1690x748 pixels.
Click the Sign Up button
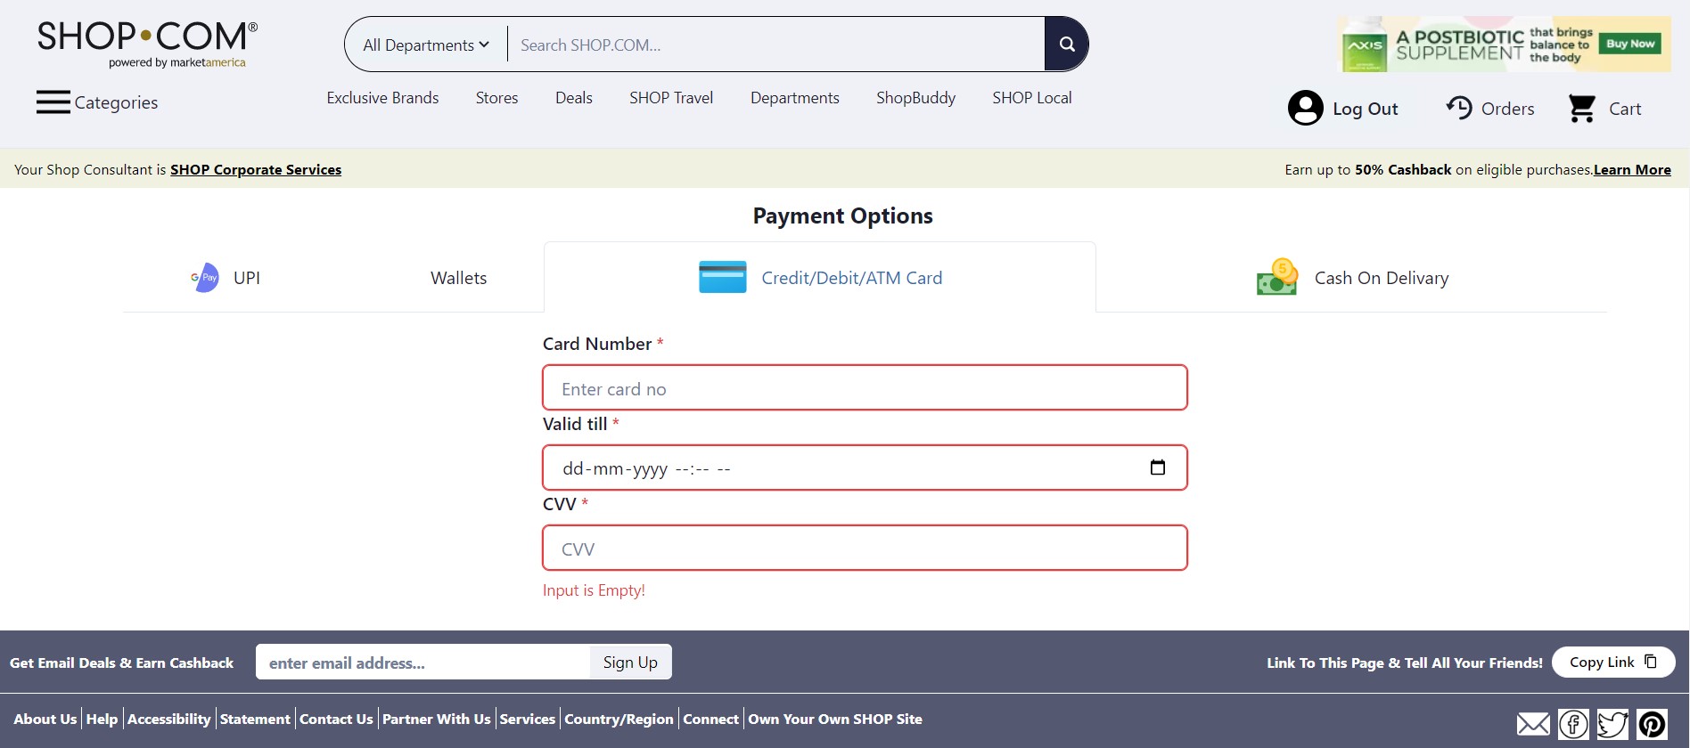[630, 662]
